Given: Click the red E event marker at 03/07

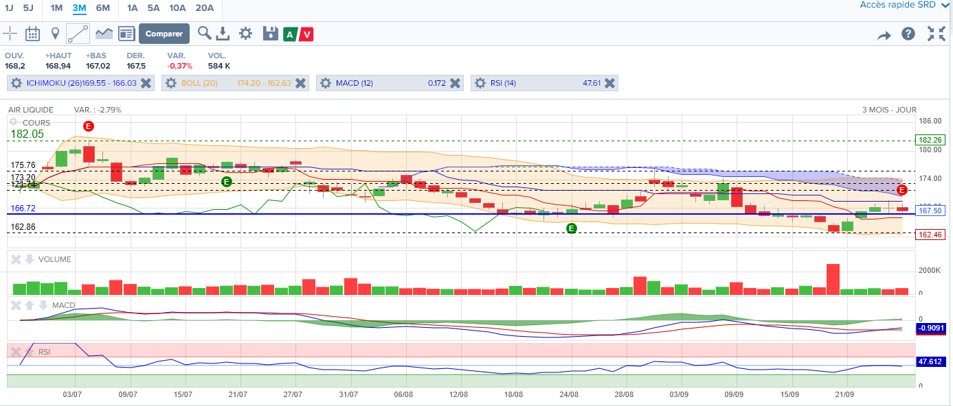Looking at the screenshot, I should tap(88, 126).
